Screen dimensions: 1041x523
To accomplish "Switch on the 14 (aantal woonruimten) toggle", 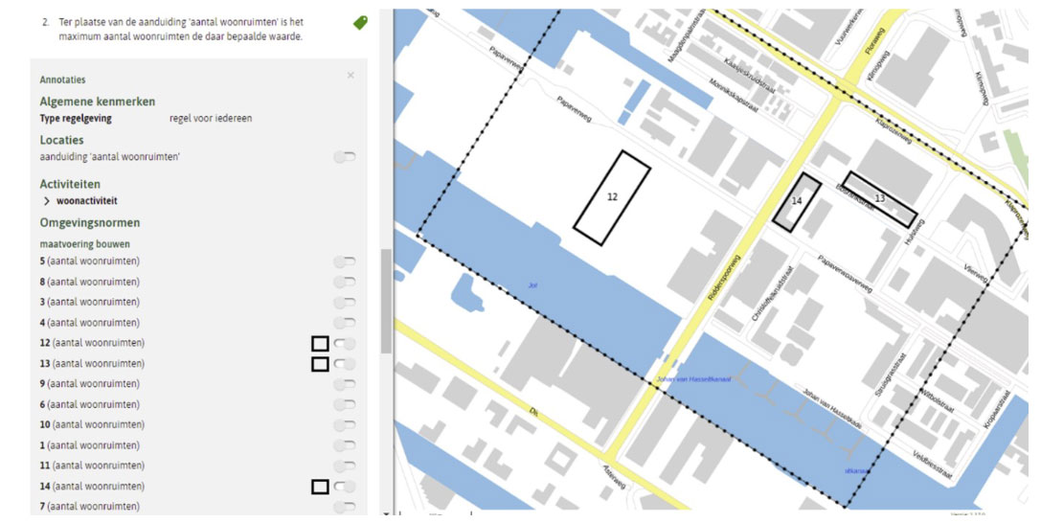I will (345, 487).
